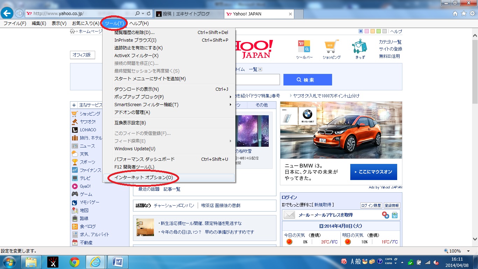
Task: Click the network signal tray icon
Action: tap(428, 262)
